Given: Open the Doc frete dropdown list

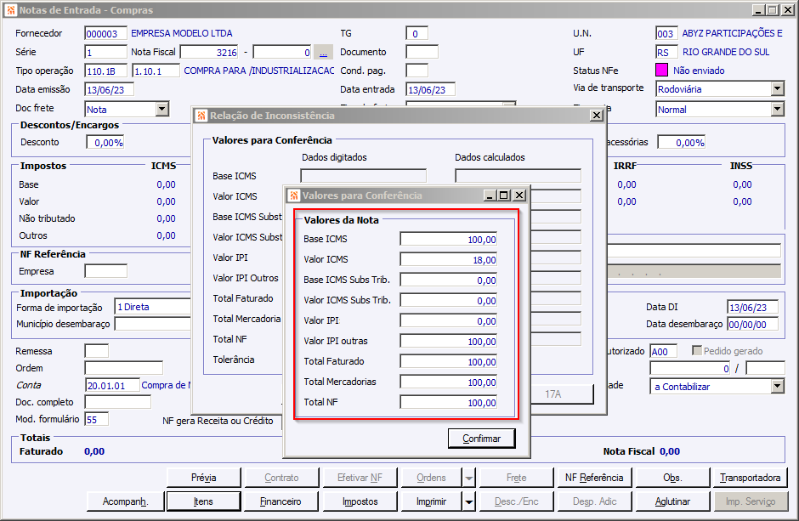Looking at the screenshot, I should [x=162, y=109].
